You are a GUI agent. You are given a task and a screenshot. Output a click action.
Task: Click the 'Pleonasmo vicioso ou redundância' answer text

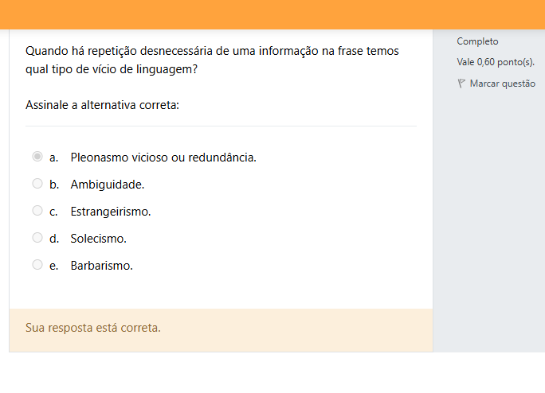point(163,158)
